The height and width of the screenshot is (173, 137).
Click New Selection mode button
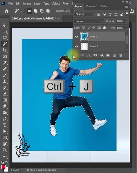click(x=29, y=11)
